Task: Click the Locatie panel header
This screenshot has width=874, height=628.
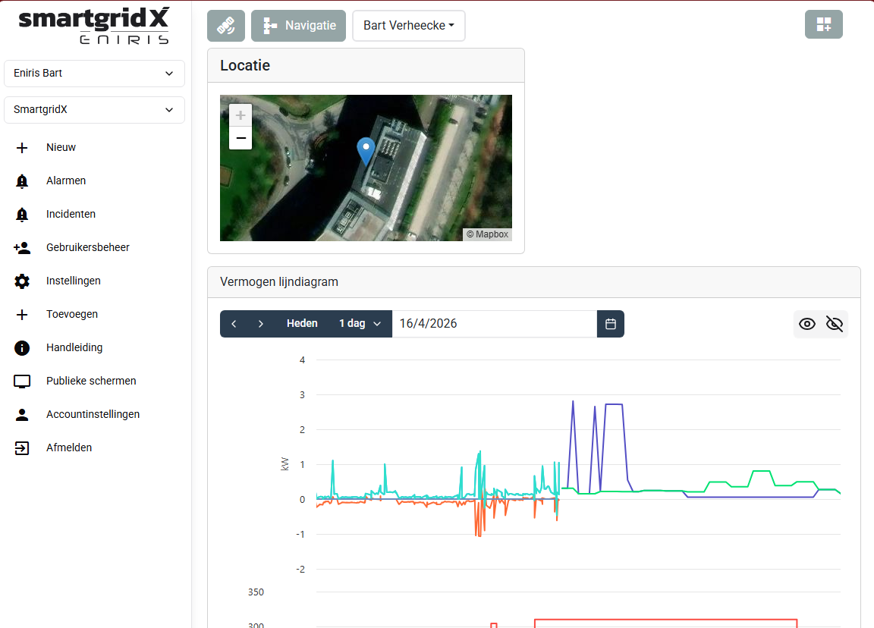Action: pos(366,65)
